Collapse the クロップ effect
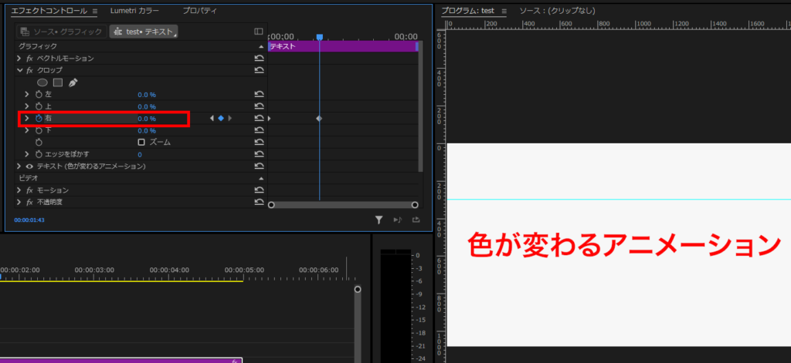Screen dimensions: 791x363 (19, 70)
